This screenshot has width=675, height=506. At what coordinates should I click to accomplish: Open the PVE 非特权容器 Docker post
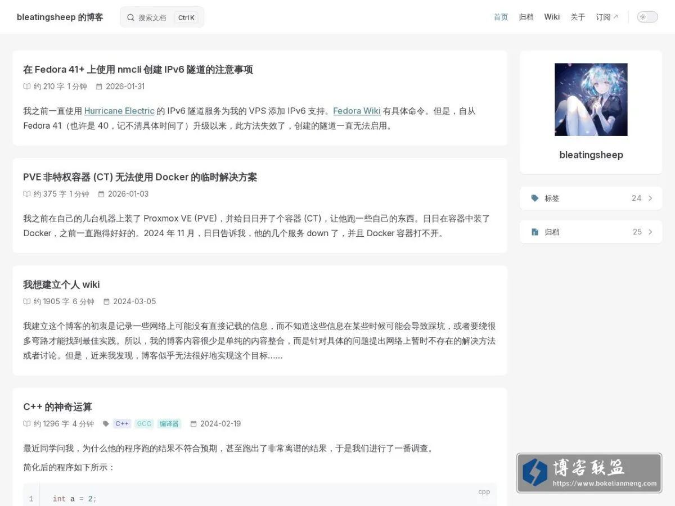(140, 177)
